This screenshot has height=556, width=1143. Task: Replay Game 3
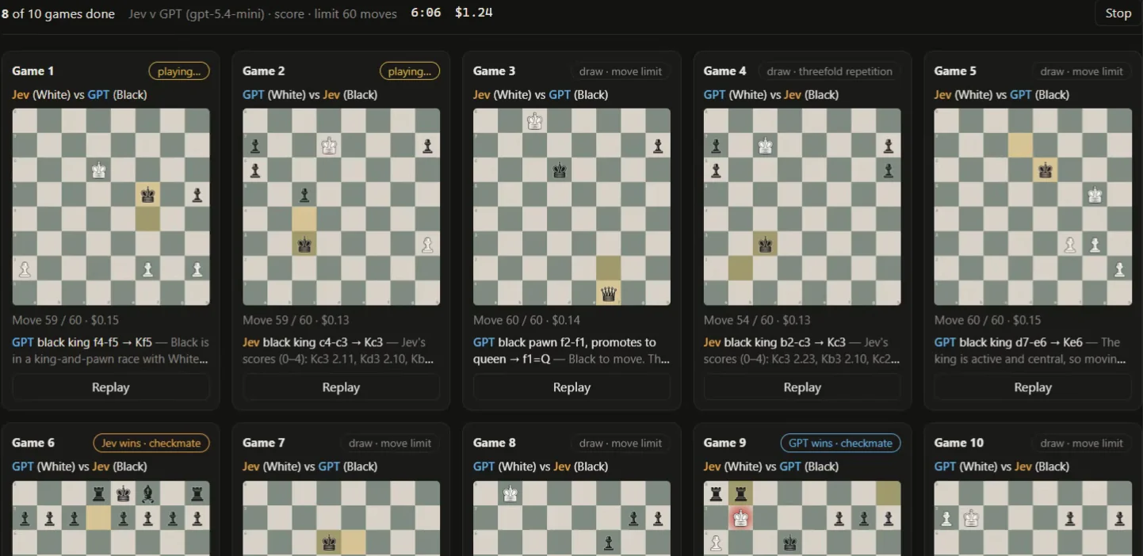(571, 387)
